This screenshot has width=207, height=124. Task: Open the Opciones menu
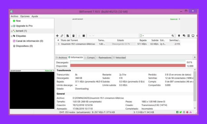pyautogui.click(x=25, y=16)
